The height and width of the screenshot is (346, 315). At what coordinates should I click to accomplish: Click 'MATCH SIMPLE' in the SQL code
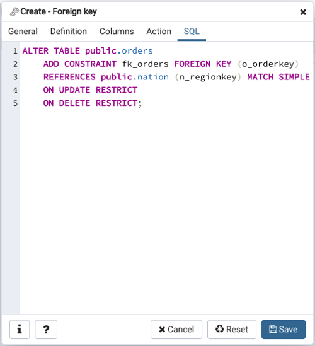pos(278,77)
